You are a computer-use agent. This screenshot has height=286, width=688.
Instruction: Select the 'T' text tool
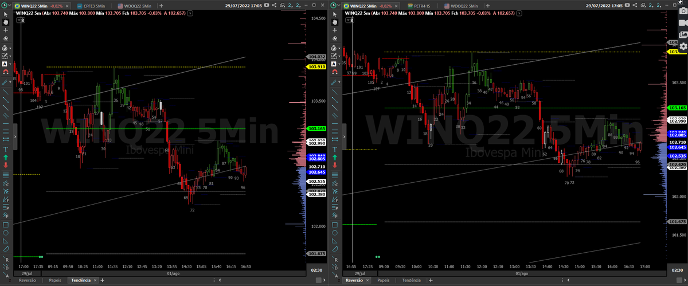click(x=6, y=148)
